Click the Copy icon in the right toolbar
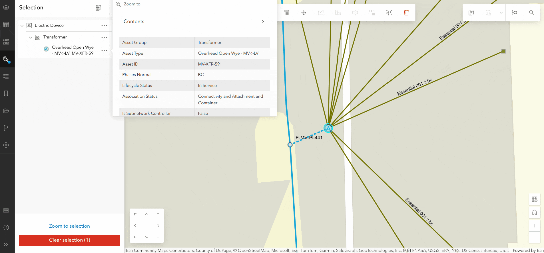 coord(471,13)
